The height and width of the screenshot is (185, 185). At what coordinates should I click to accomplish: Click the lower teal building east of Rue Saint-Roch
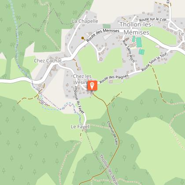142,52
